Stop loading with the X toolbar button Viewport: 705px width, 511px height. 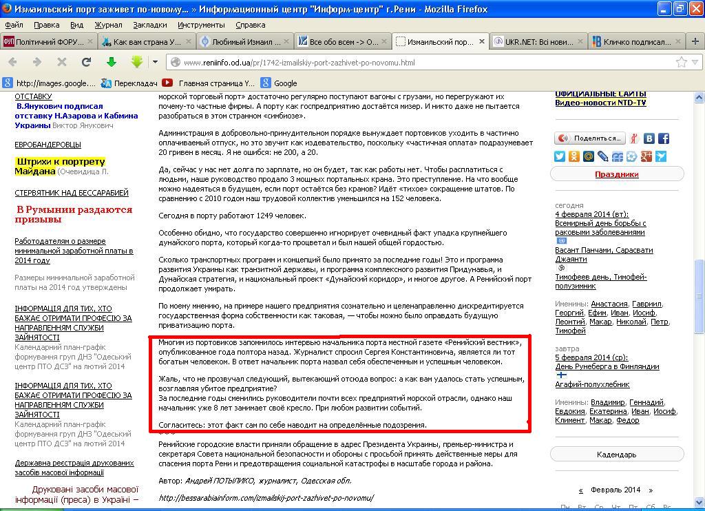pyautogui.click(x=61, y=62)
